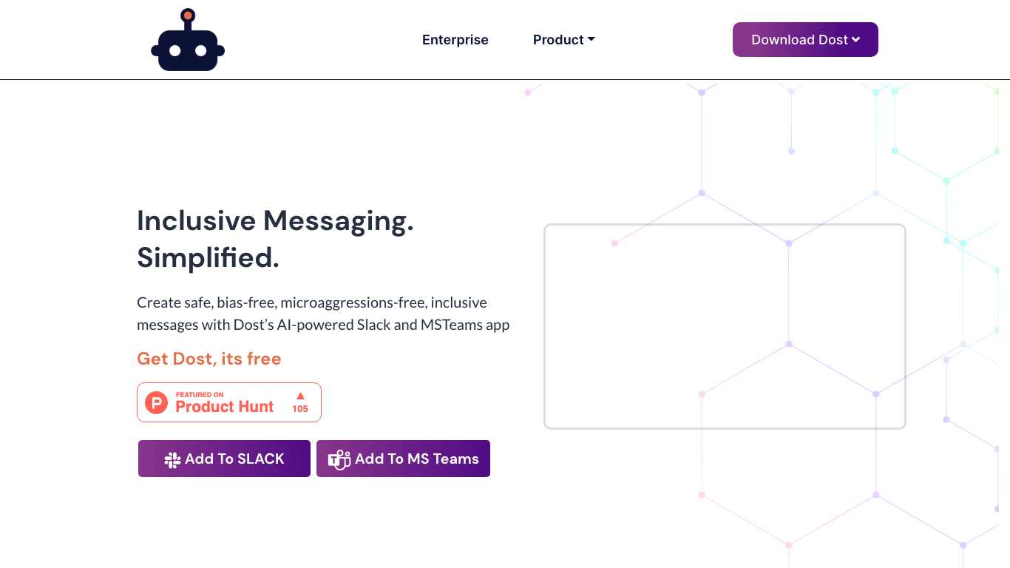The width and height of the screenshot is (1010, 568).
Task: Open the 'Get Dost, its free' link
Action: pyautogui.click(x=209, y=359)
